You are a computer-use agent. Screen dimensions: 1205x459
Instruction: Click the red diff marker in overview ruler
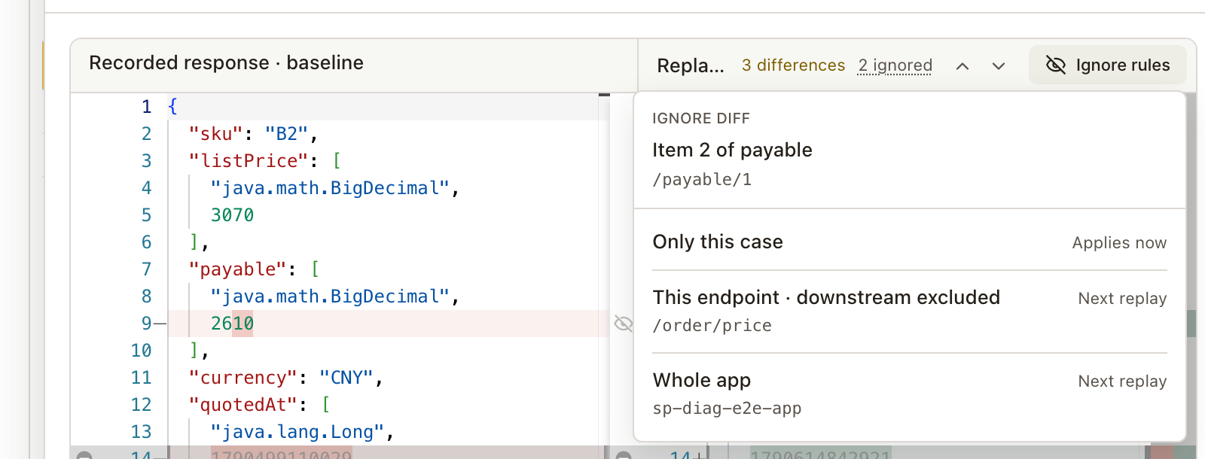tap(1161, 452)
